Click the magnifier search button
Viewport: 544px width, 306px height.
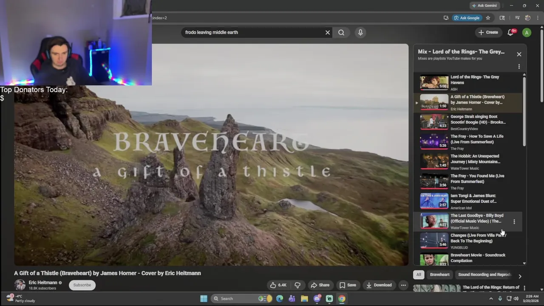(341, 32)
